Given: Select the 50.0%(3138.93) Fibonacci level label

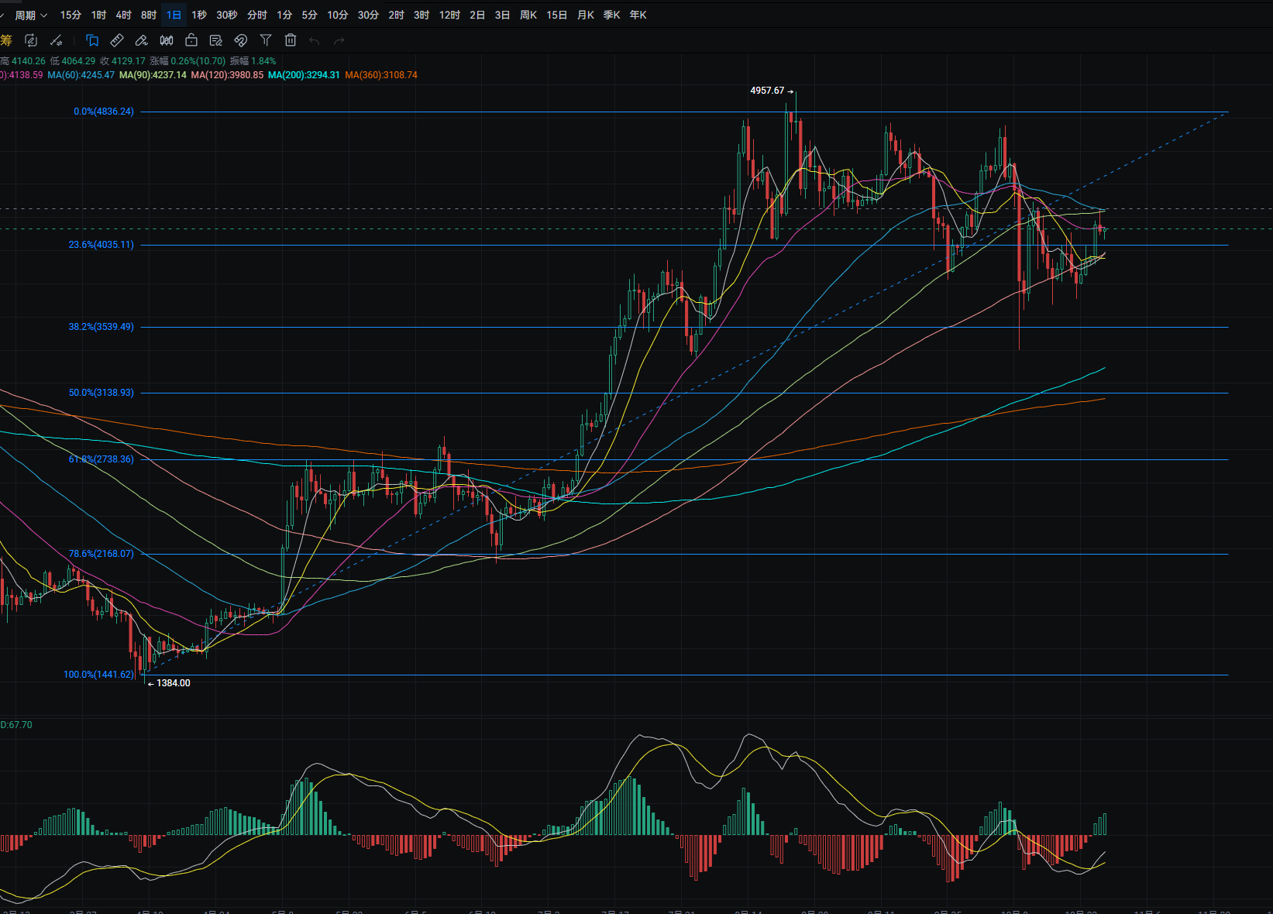Looking at the screenshot, I should 101,393.
